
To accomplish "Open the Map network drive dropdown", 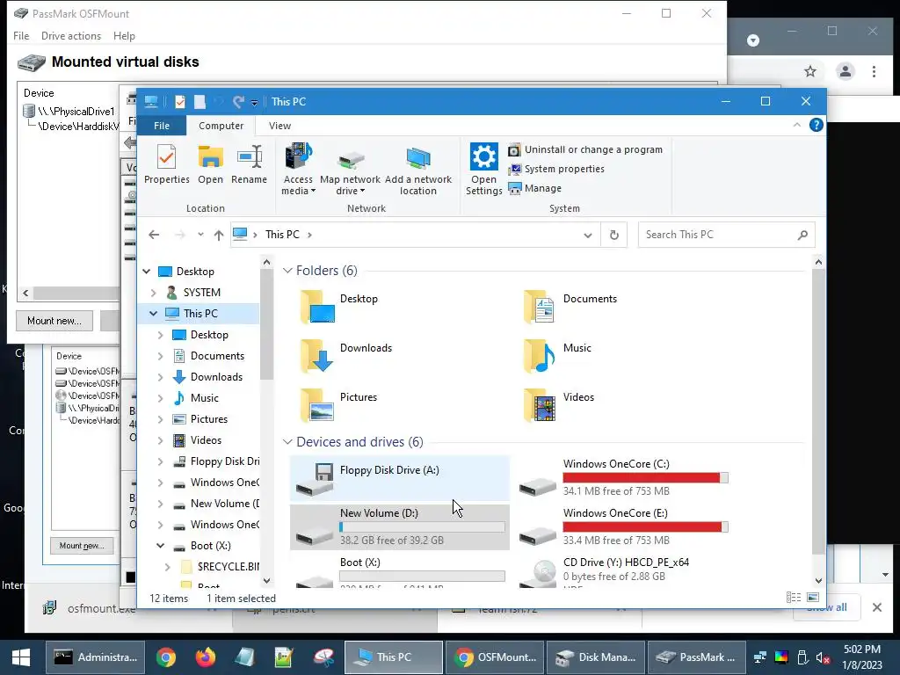I will point(350,170).
